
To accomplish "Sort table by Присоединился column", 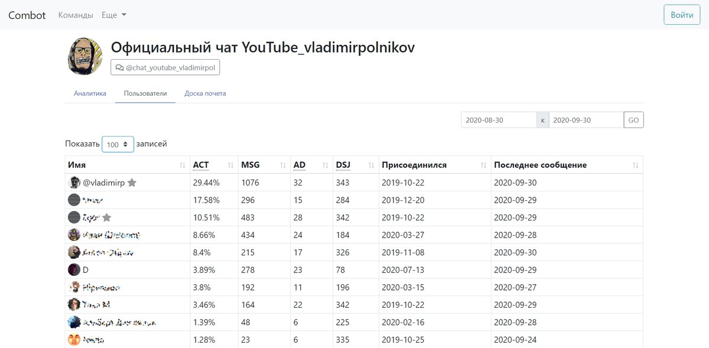I will point(435,165).
